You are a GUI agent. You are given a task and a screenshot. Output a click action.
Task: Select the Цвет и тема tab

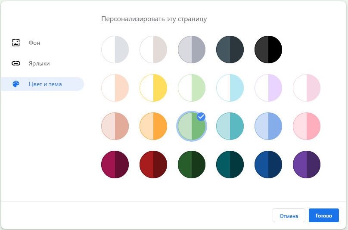coord(42,84)
